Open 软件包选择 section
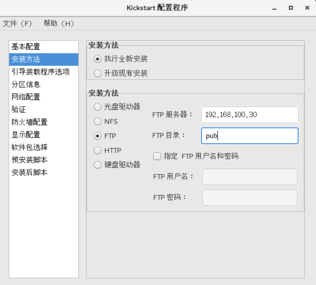The width and height of the screenshot is (316, 285). [x=43, y=147]
